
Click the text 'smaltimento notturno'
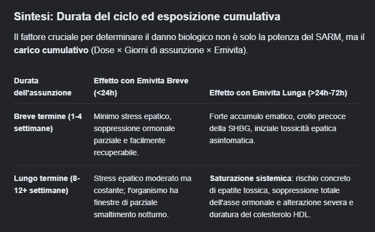(131, 214)
